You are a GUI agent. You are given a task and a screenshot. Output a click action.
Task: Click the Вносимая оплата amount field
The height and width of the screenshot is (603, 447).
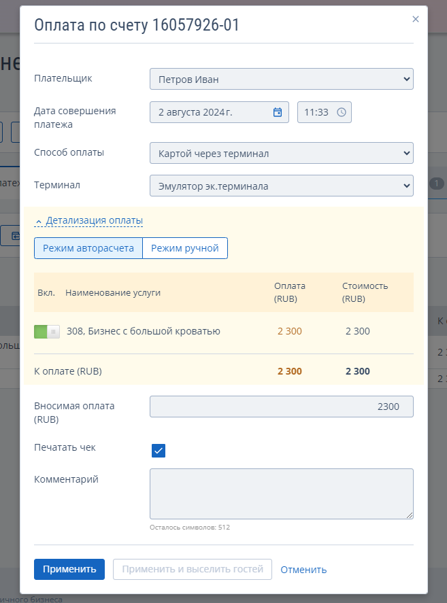(x=282, y=407)
